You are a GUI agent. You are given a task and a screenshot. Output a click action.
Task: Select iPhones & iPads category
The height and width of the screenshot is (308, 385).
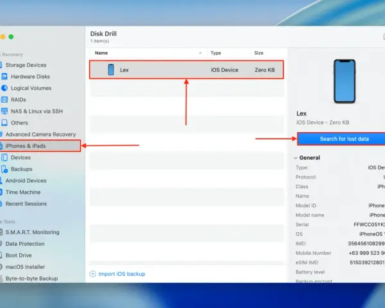(40, 146)
